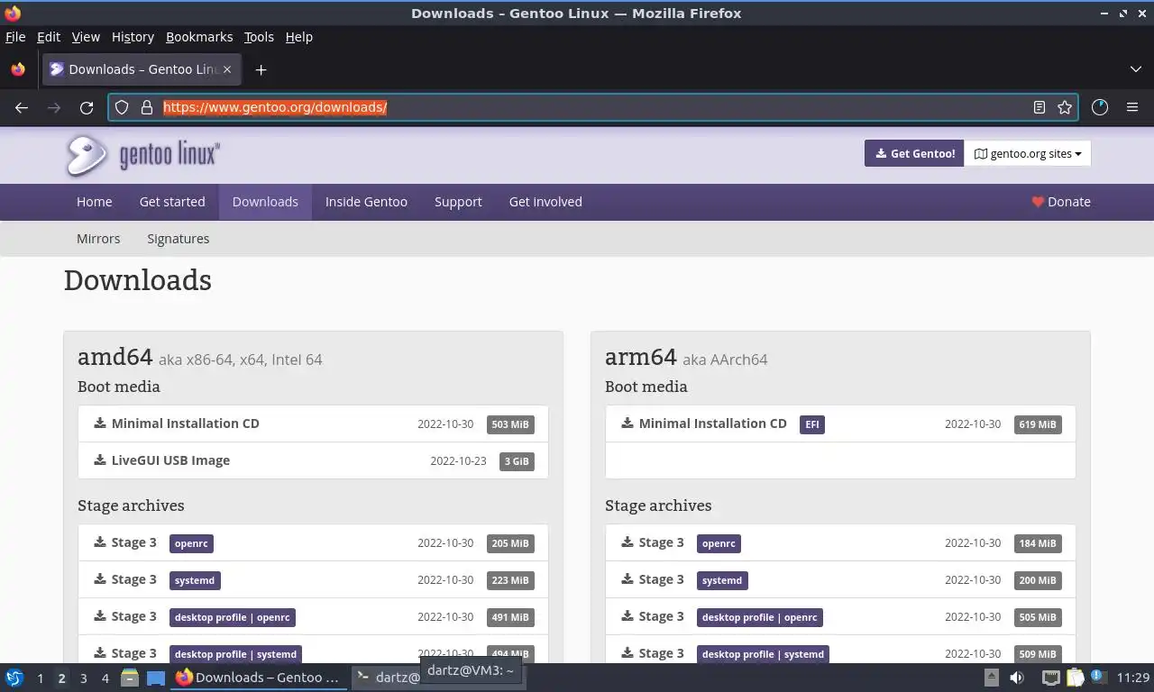Select the Inside Gentoo nav tab
The image size is (1154, 692).
366,202
